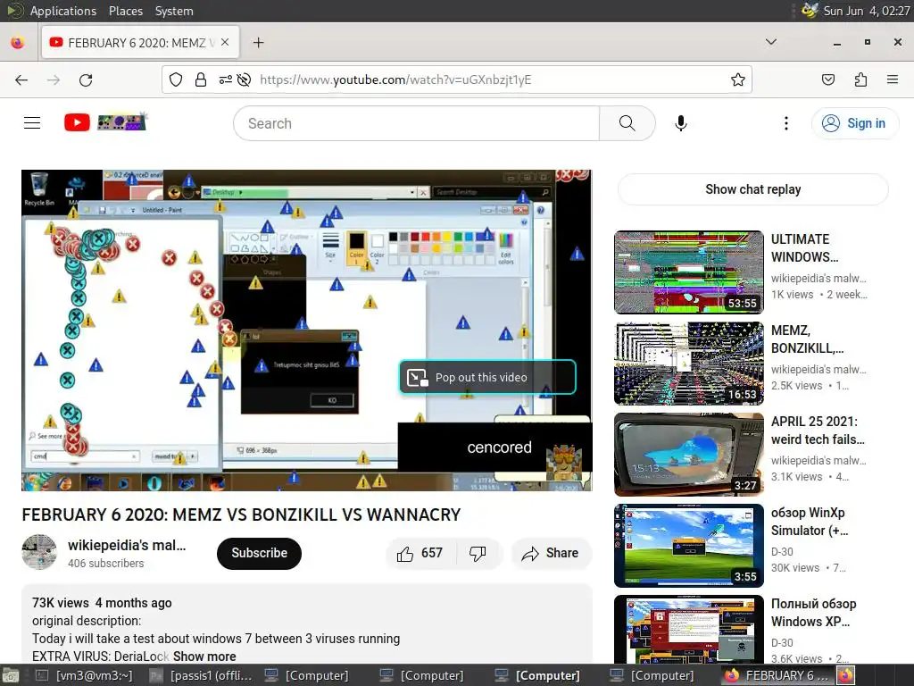Click the YouTube logo

[x=105, y=122]
